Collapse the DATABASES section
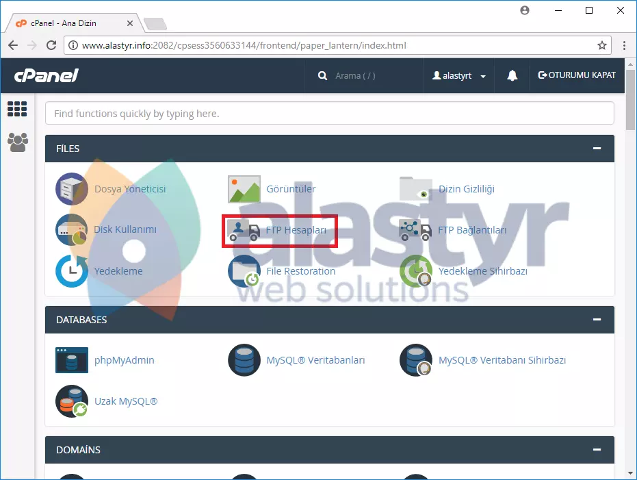Screen dimensions: 637x480 (597, 320)
